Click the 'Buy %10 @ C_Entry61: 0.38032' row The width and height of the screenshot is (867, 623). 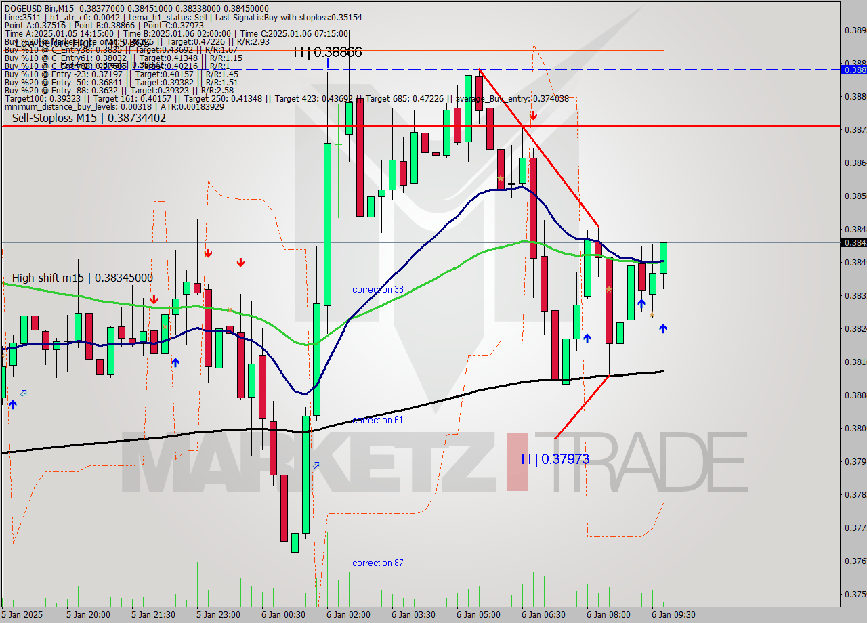pyautogui.click(x=123, y=58)
